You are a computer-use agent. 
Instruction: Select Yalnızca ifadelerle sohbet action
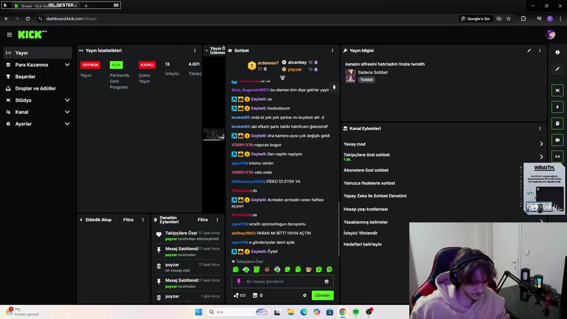(369, 183)
